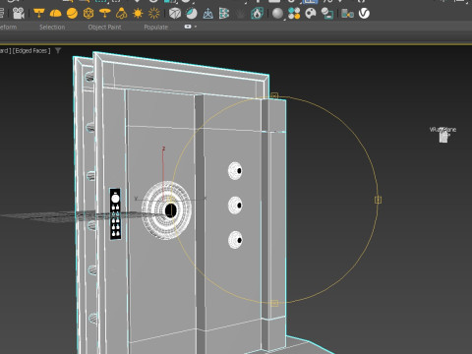Click the ambient starburst light icon
The image size is (472, 354).
click(154, 14)
